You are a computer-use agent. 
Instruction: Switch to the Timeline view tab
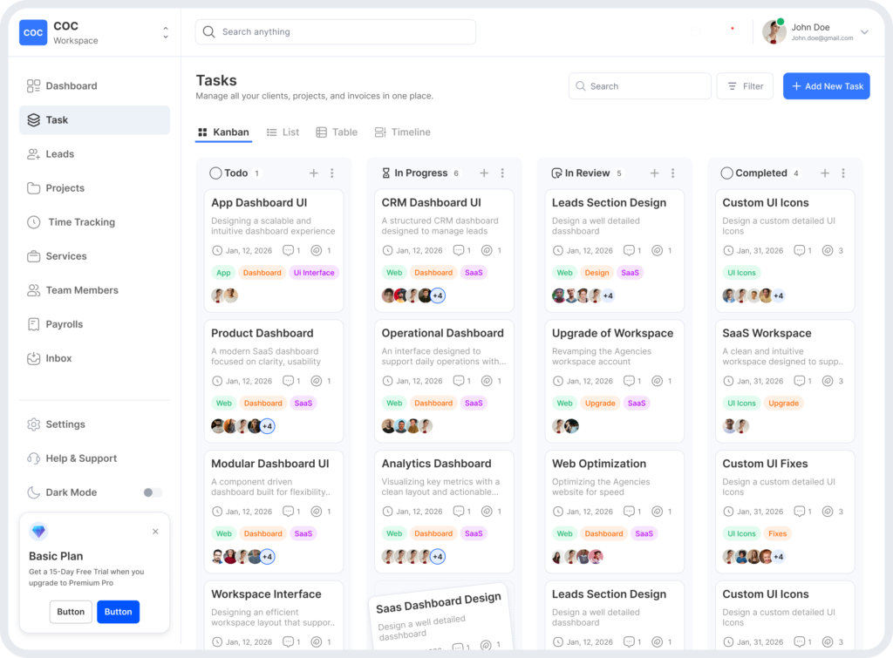pyautogui.click(x=402, y=132)
